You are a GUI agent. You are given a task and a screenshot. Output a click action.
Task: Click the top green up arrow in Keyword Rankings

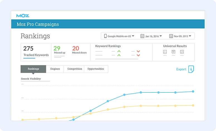click(x=119, y=51)
